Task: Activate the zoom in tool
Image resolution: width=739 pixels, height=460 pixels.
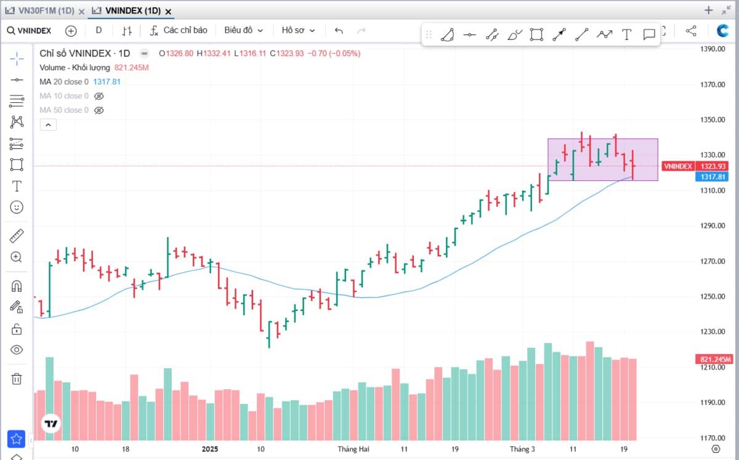Action: coord(17,257)
